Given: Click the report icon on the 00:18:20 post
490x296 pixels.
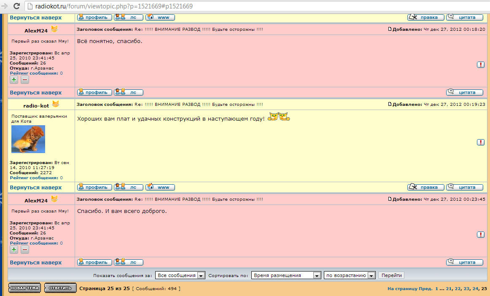Looking at the screenshot, I should pyautogui.click(x=481, y=65).
